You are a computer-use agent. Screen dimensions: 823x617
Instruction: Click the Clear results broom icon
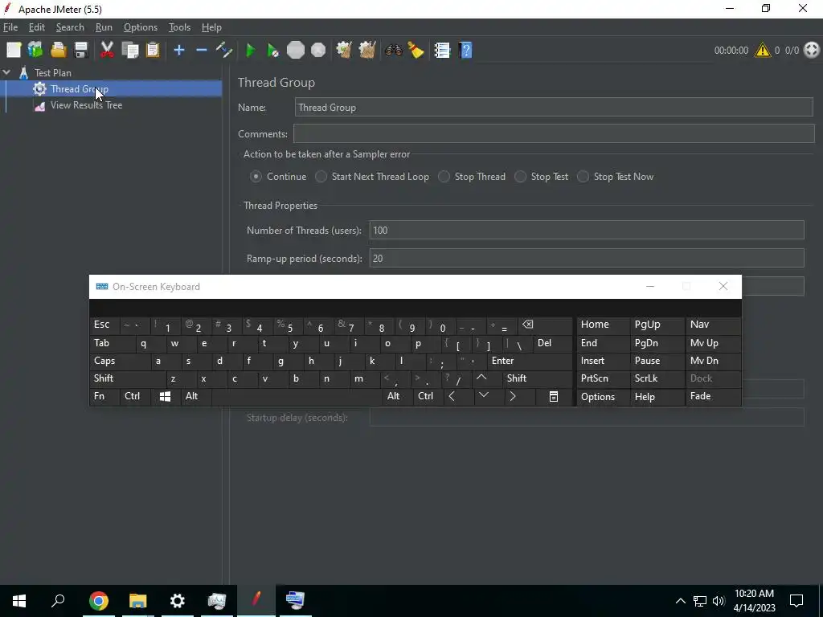click(x=344, y=51)
